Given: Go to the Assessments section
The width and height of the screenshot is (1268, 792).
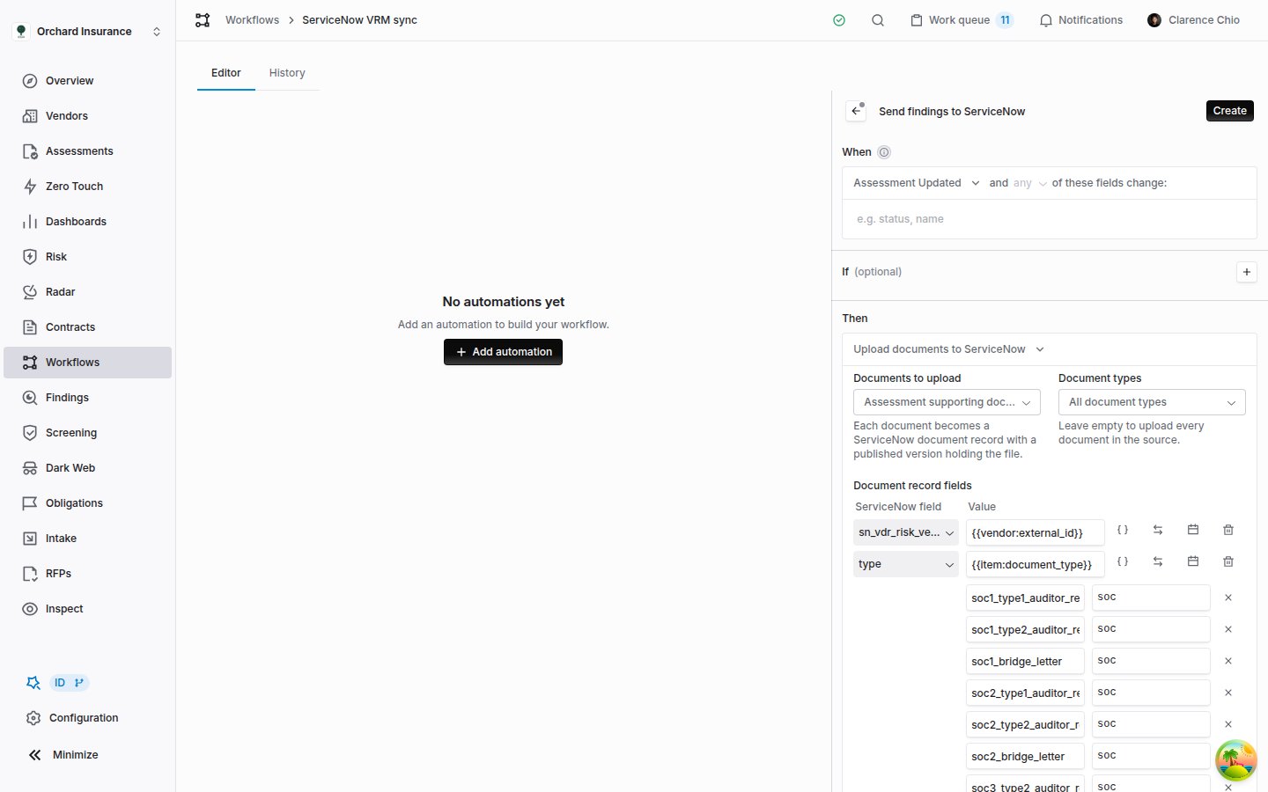Looking at the screenshot, I should tap(87, 151).
